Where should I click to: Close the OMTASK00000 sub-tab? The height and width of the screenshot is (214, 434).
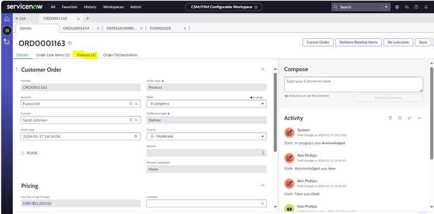(142, 28)
